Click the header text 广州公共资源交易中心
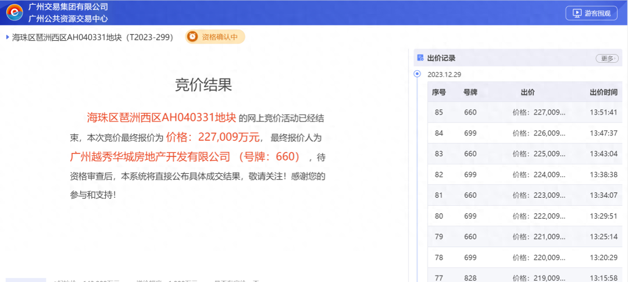Image resolution: width=628 pixels, height=282 pixels. (x=68, y=19)
